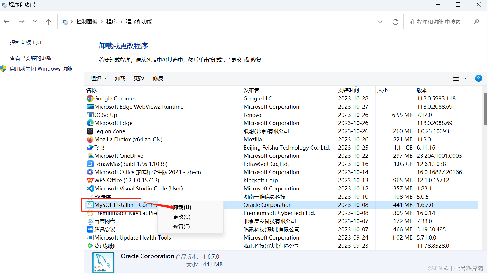Click the Lenovo publisher cell
The width and height of the screenshot is (488, 274).
pos(252,115)
